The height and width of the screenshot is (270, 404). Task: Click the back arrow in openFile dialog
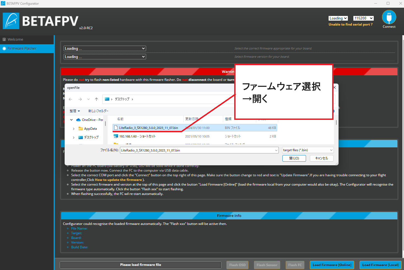pyautogui.click(x=70, y=99)
